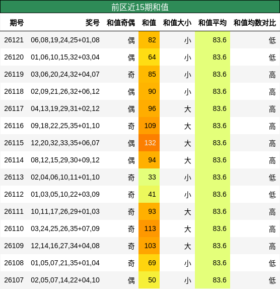Select period number 26107
This screenshot has height=289, width=280.
[14, 280]
